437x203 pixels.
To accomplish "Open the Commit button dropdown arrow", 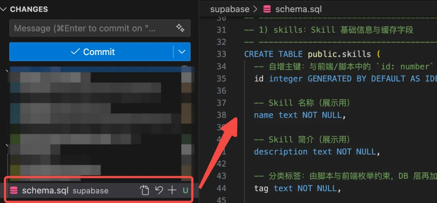I will 182,52.
